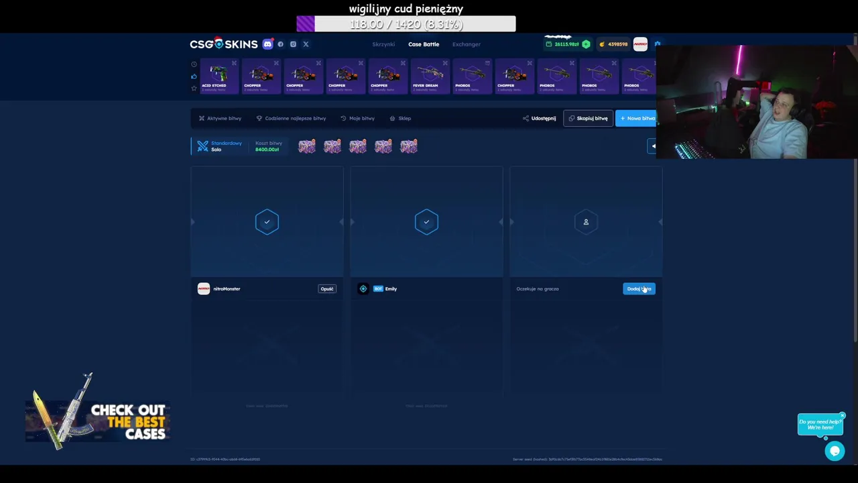
Task: Select the thumbs-up best drops icon
Action: point(194,76)
